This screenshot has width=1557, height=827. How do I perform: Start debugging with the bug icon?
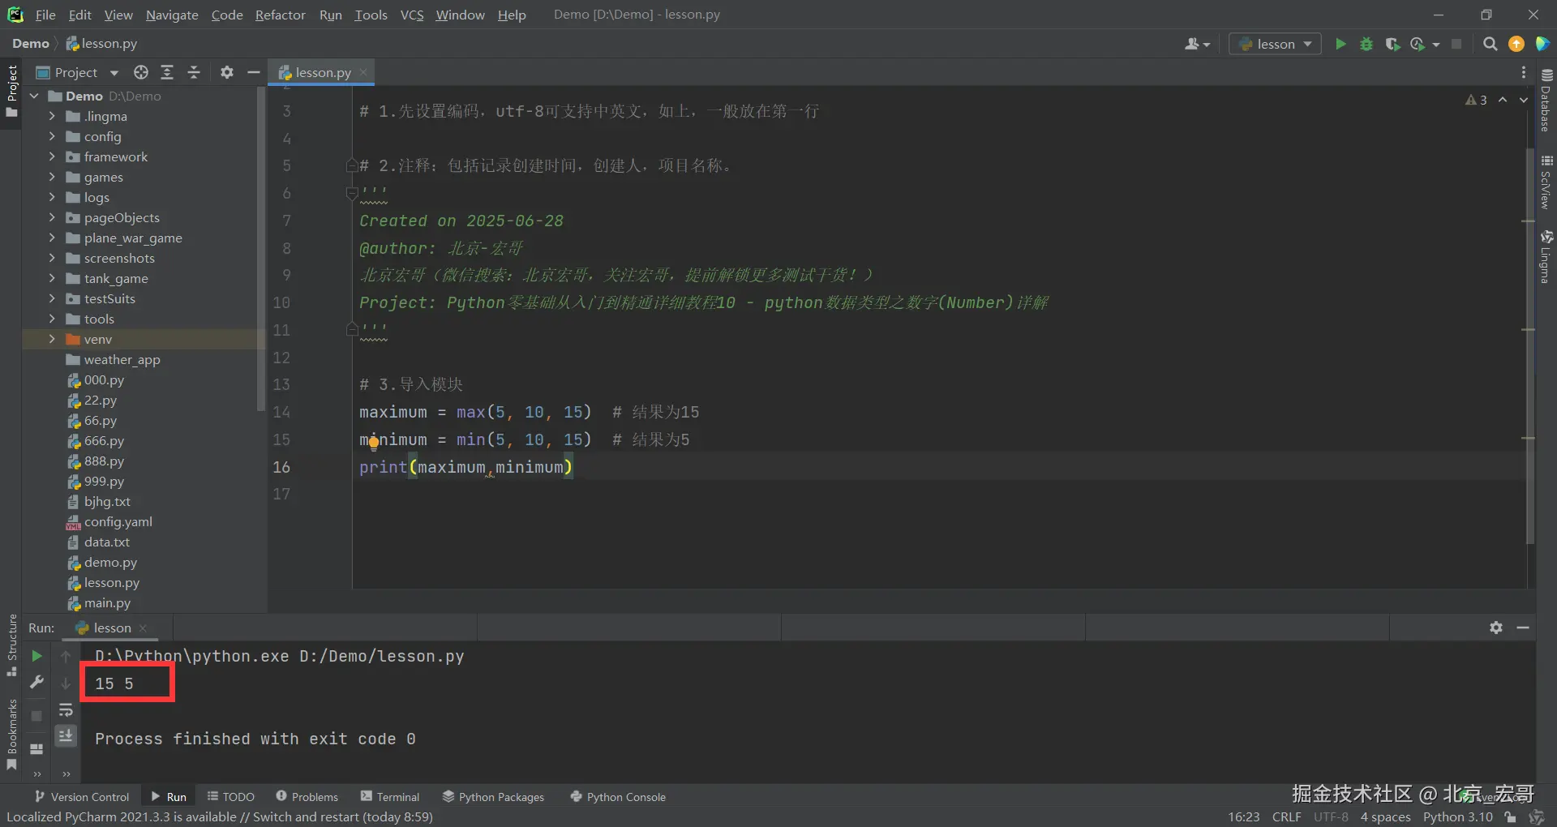(x=1366, y=44)
